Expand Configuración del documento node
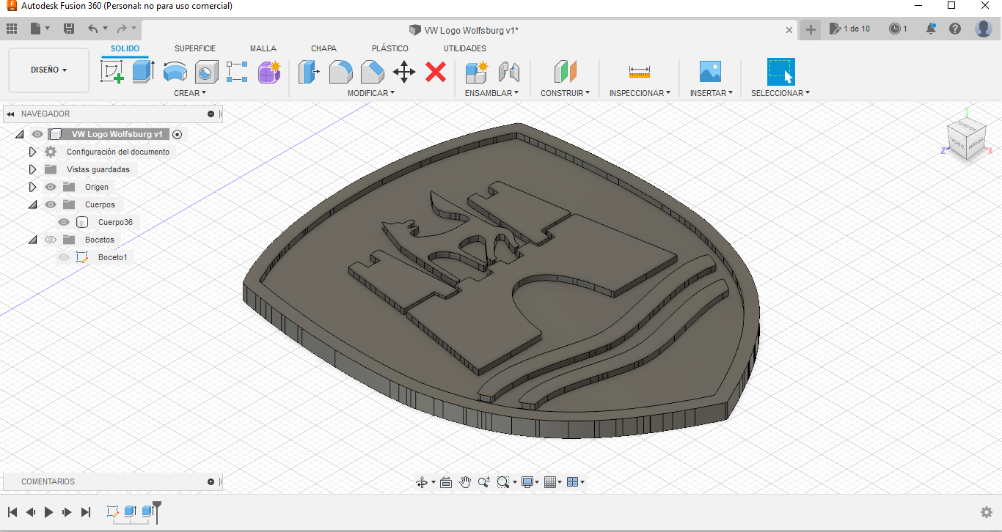Image resolution: width=1002 pixels, height=532 pixels. click(x=32, y=152)
